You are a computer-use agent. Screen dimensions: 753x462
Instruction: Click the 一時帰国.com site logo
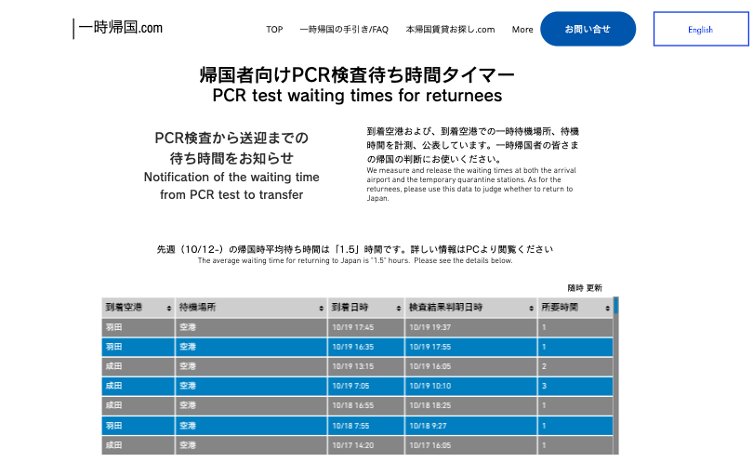point(120,28)
